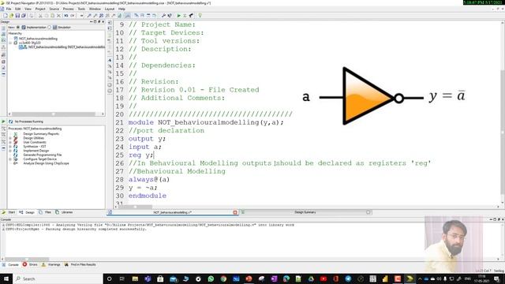Click the wrench properties toolbar icon
Viewport: 505px width, 284px height.
point(163,16)
